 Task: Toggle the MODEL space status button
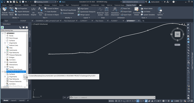tap(111, 101)
